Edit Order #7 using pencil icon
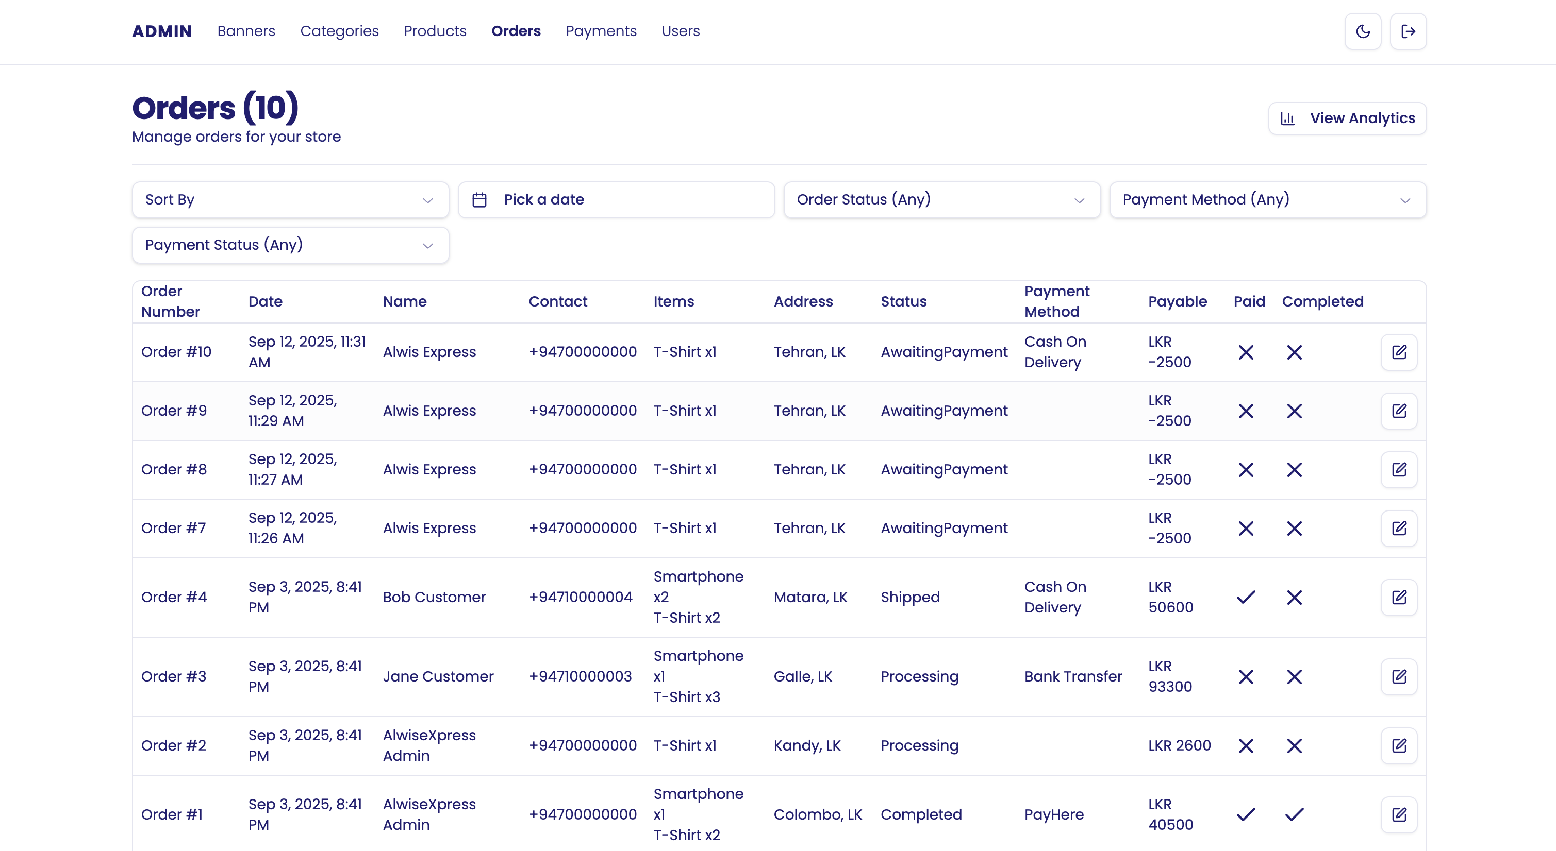Viewport: 1556px width, 851px height. click(1399, 528)
